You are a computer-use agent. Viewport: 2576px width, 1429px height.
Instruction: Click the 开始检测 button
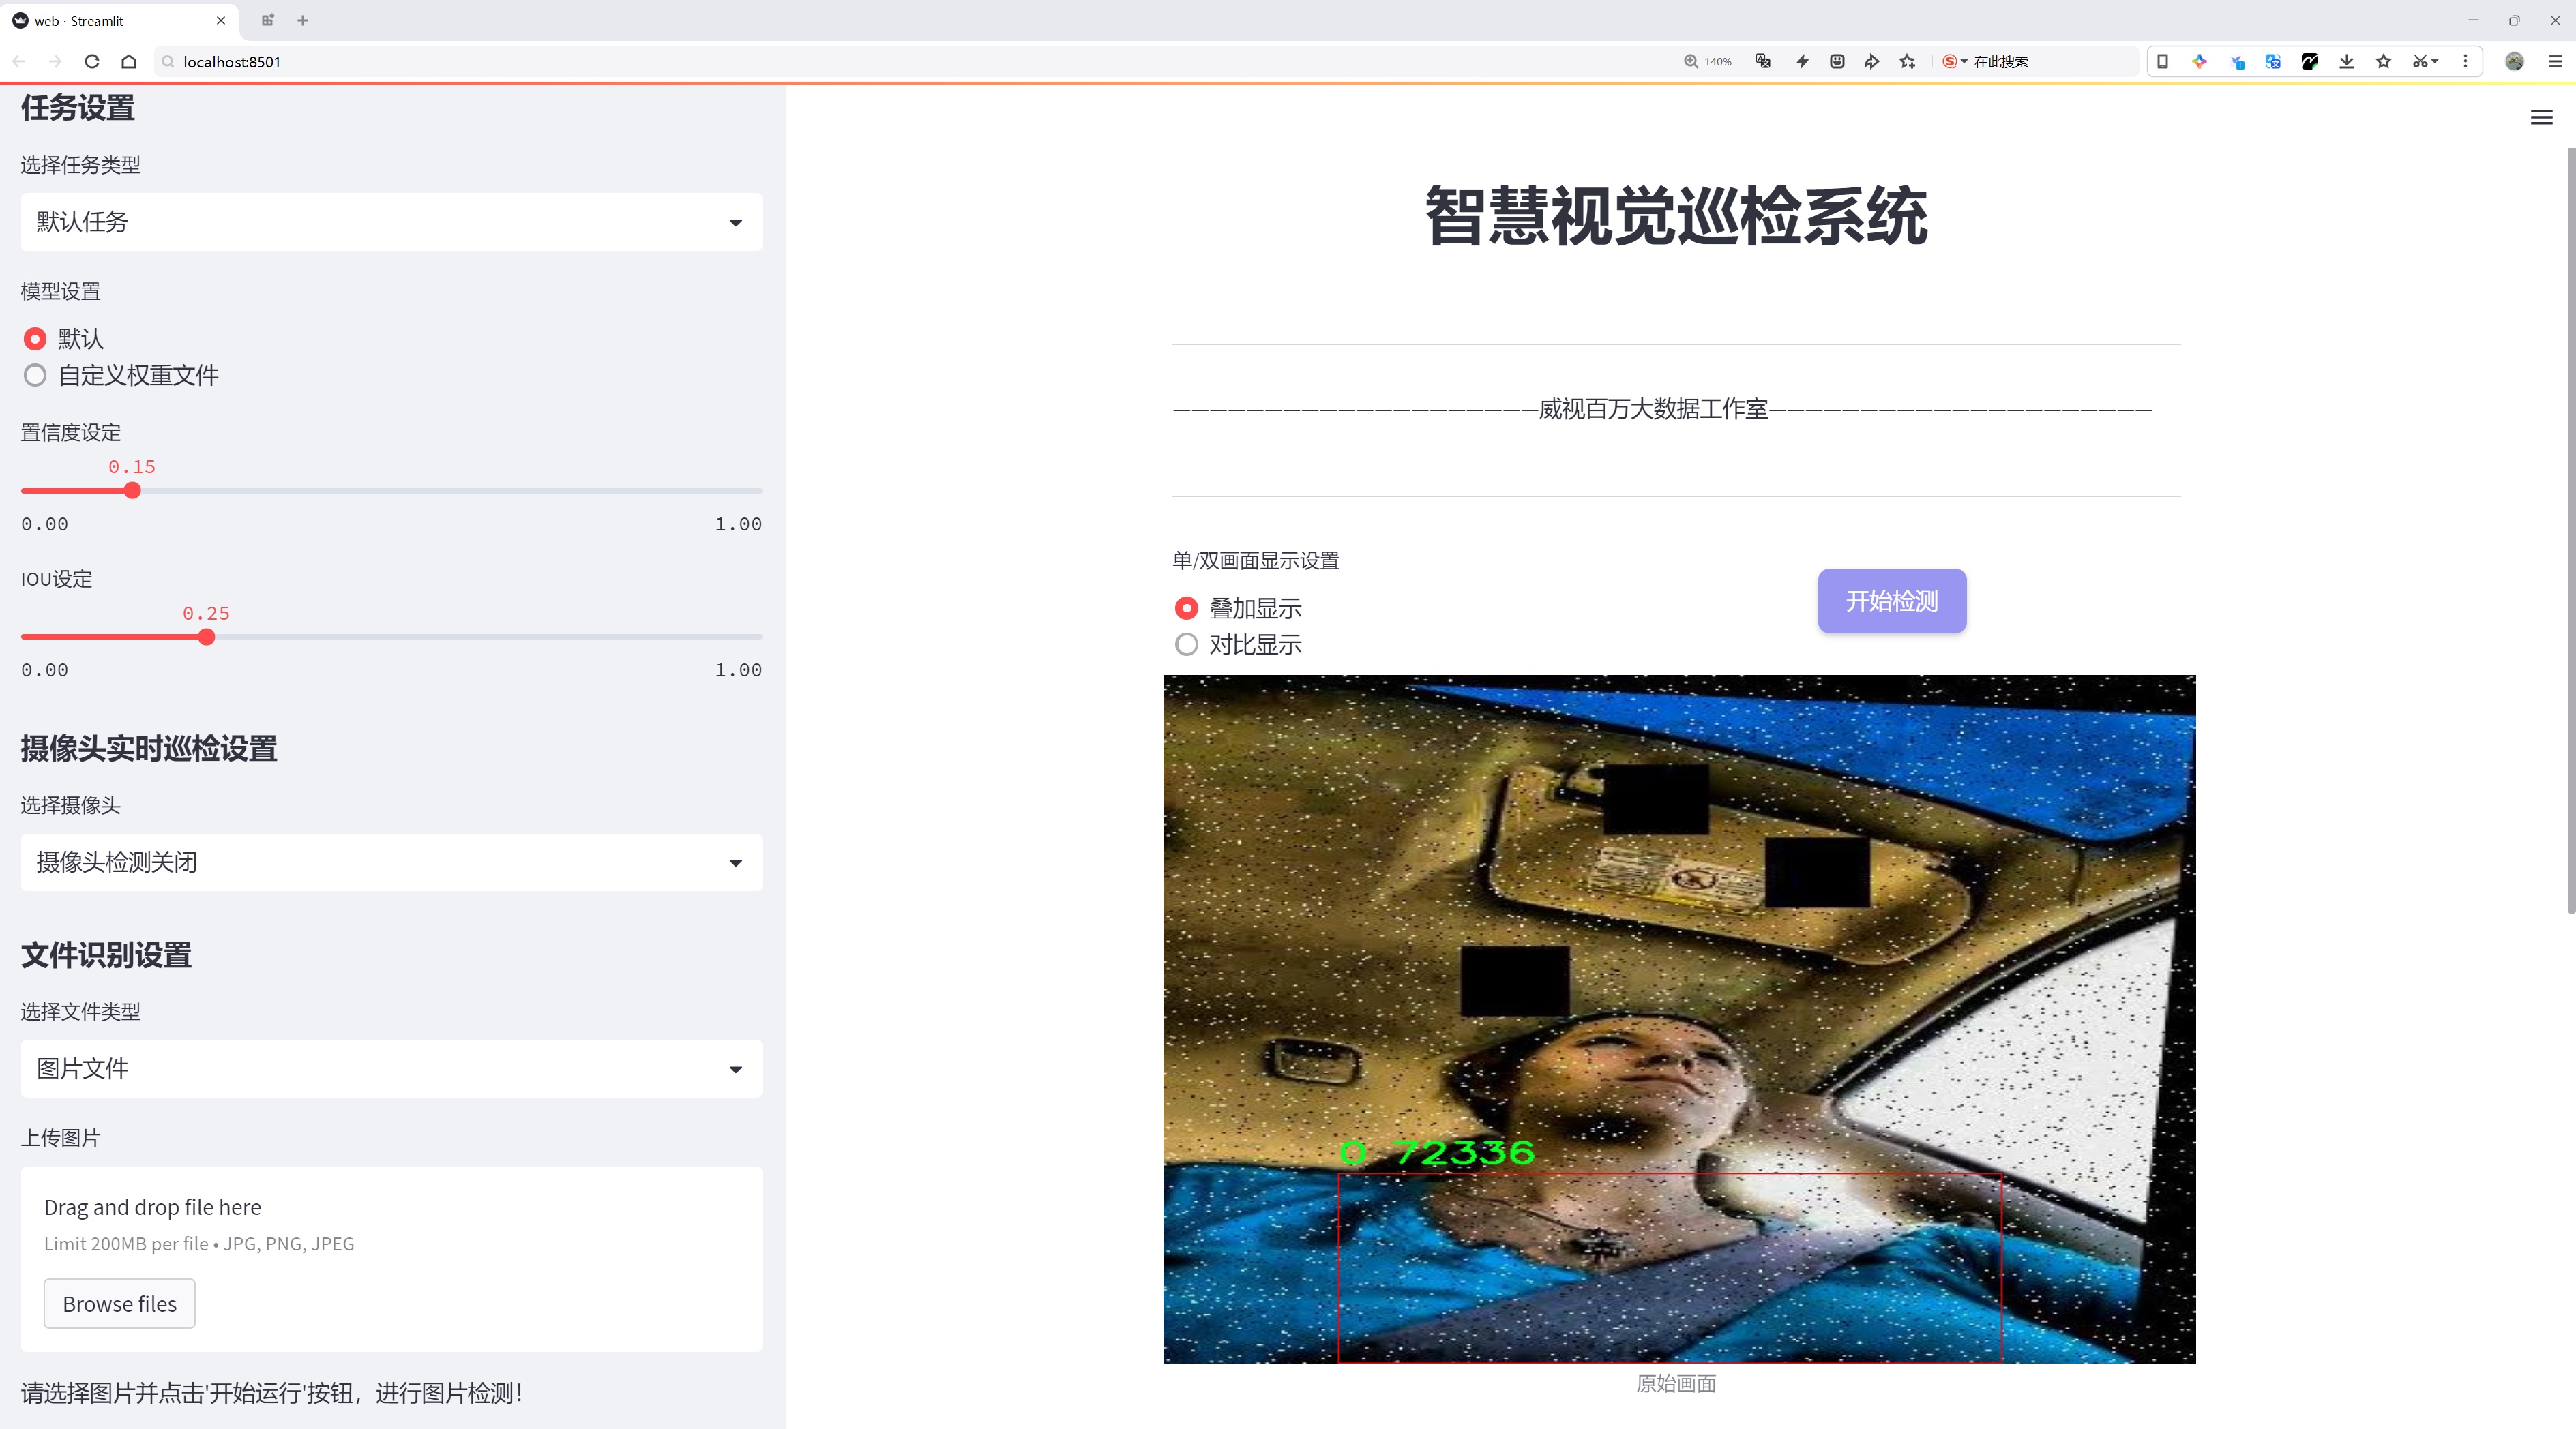(1891, 601)
